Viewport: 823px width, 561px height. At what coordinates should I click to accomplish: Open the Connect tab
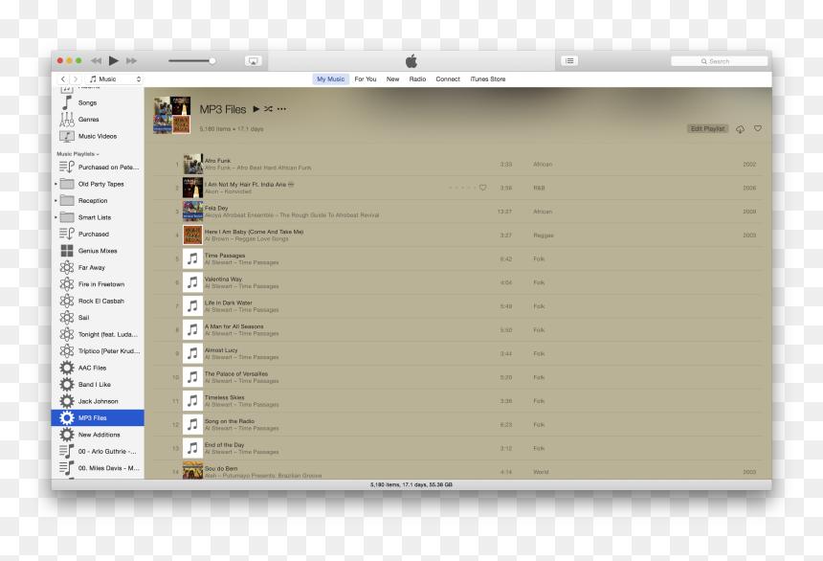click(448, 79)
